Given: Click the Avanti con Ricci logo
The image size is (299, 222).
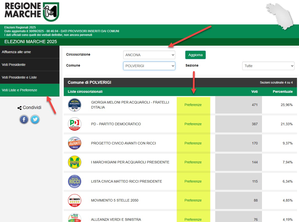Looking at the screenshot, I should pyautogui.click(x=74, y=143).
